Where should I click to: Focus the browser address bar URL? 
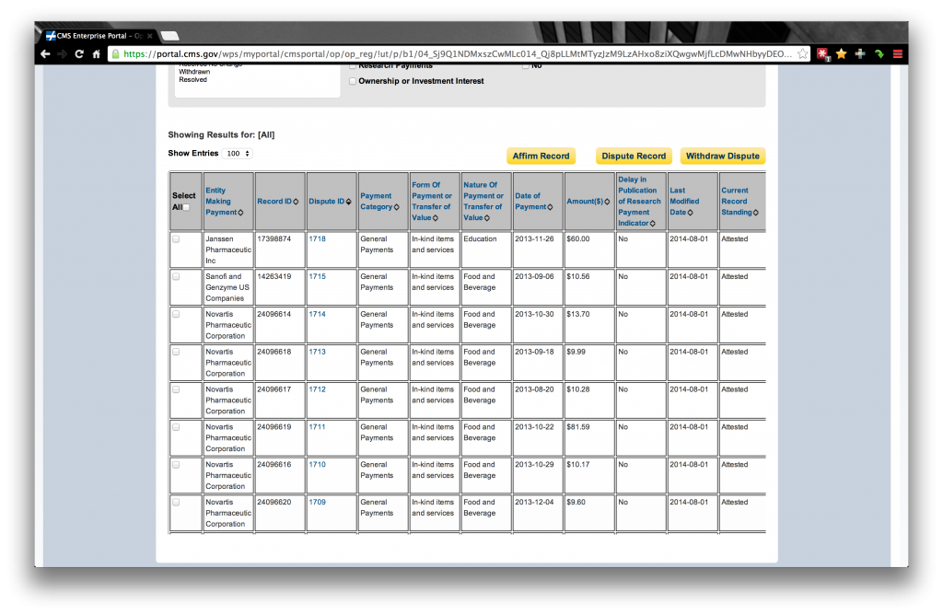458,54
